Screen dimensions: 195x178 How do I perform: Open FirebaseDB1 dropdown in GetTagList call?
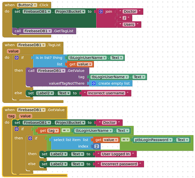tap(50, 31)
